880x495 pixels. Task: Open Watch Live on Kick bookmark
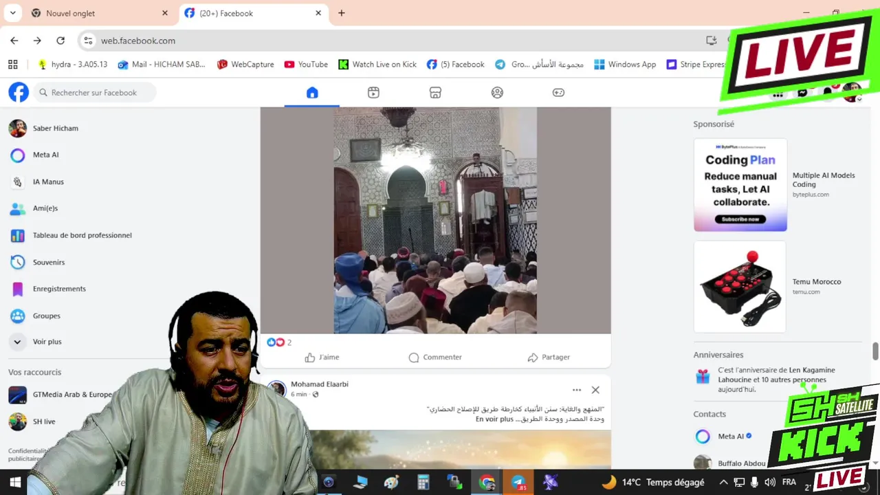(x=377, y=65)
